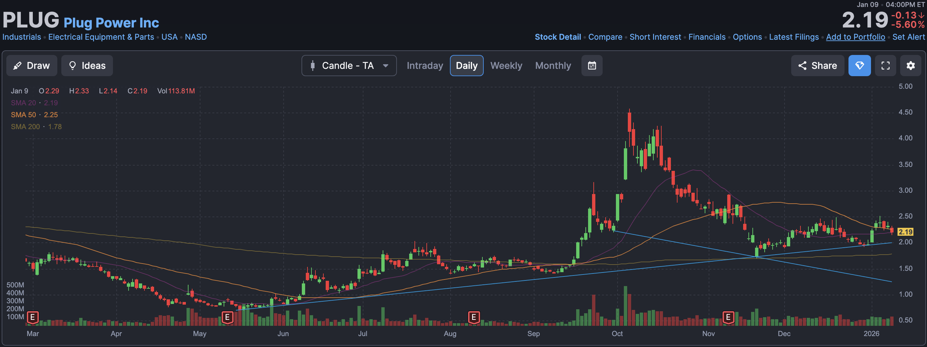
Task: Click the pencil icon on Draw button
Action: (x=17, y=66)
